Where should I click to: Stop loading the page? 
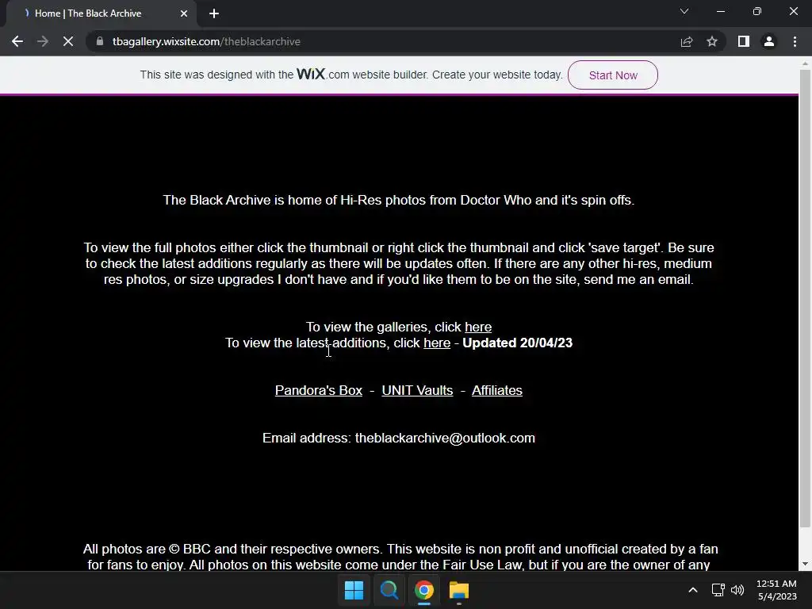point(68,41)
